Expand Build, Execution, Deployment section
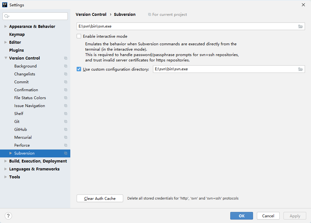Image resolution: width=311 pixels, height=223 pixels. (5, 161)
